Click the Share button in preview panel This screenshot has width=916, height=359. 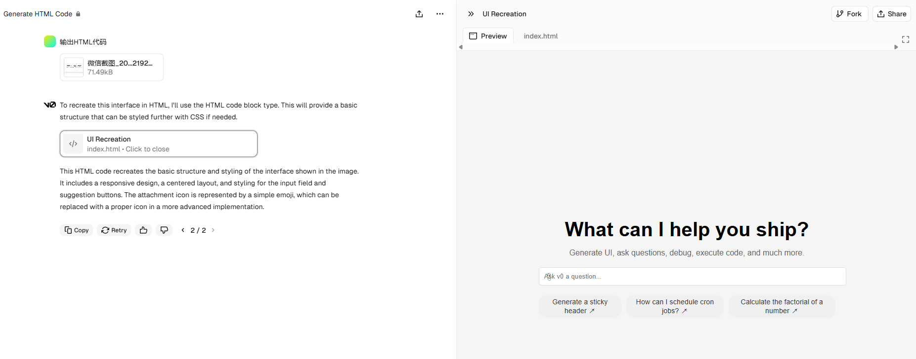891,14
